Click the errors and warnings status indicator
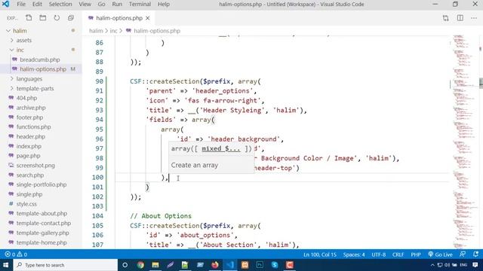This screenshot has width=483, height=271. click(x=16, y=254)
